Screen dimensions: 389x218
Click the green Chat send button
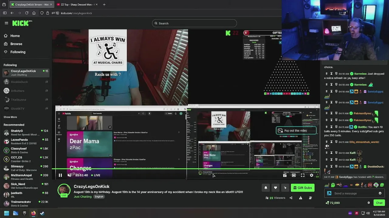(x=379, y=203)
